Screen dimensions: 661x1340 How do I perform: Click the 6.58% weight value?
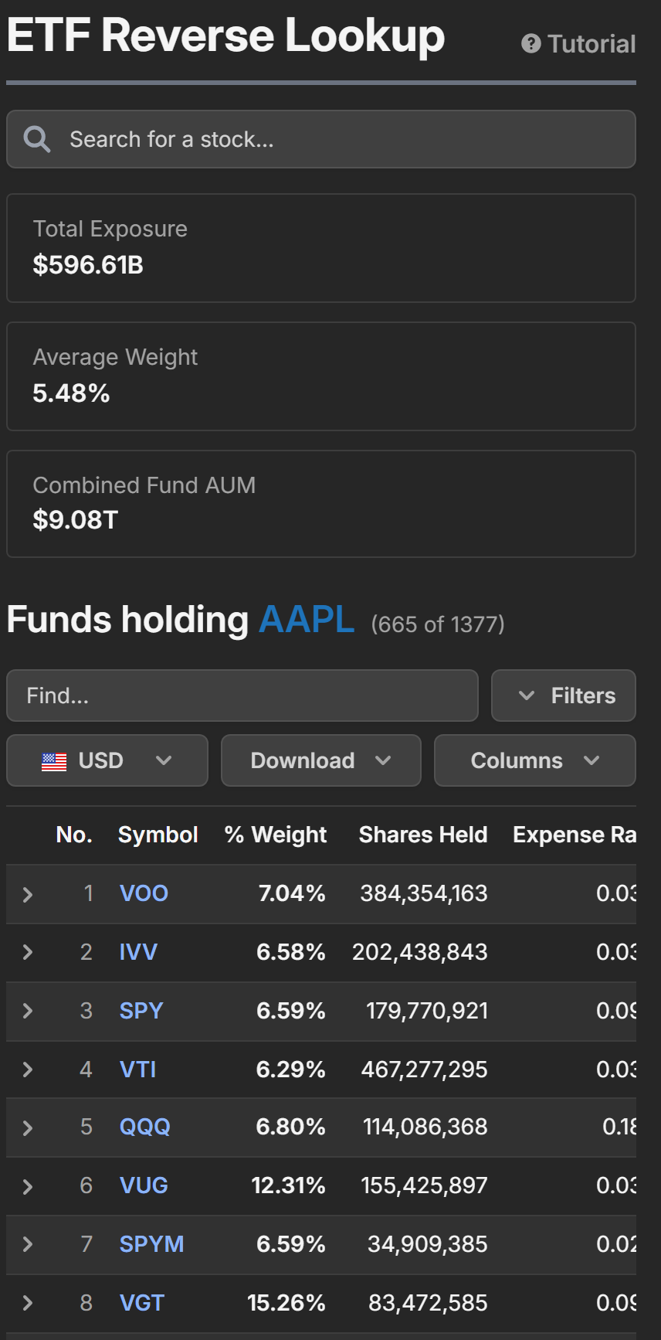point(291,952)
